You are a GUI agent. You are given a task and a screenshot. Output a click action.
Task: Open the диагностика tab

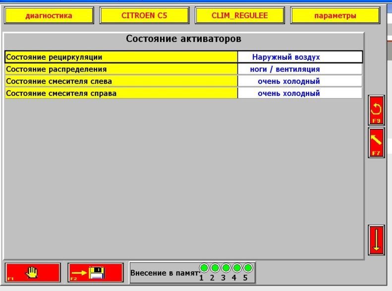(49, 16)
